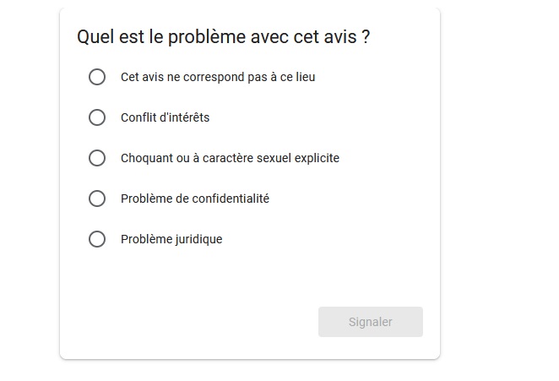This screenshot has width=559, height=381.
Task: Choose the 'Choquant ou à caractère sexuel explicite' radio circle
Action: [x=97, y=158]
